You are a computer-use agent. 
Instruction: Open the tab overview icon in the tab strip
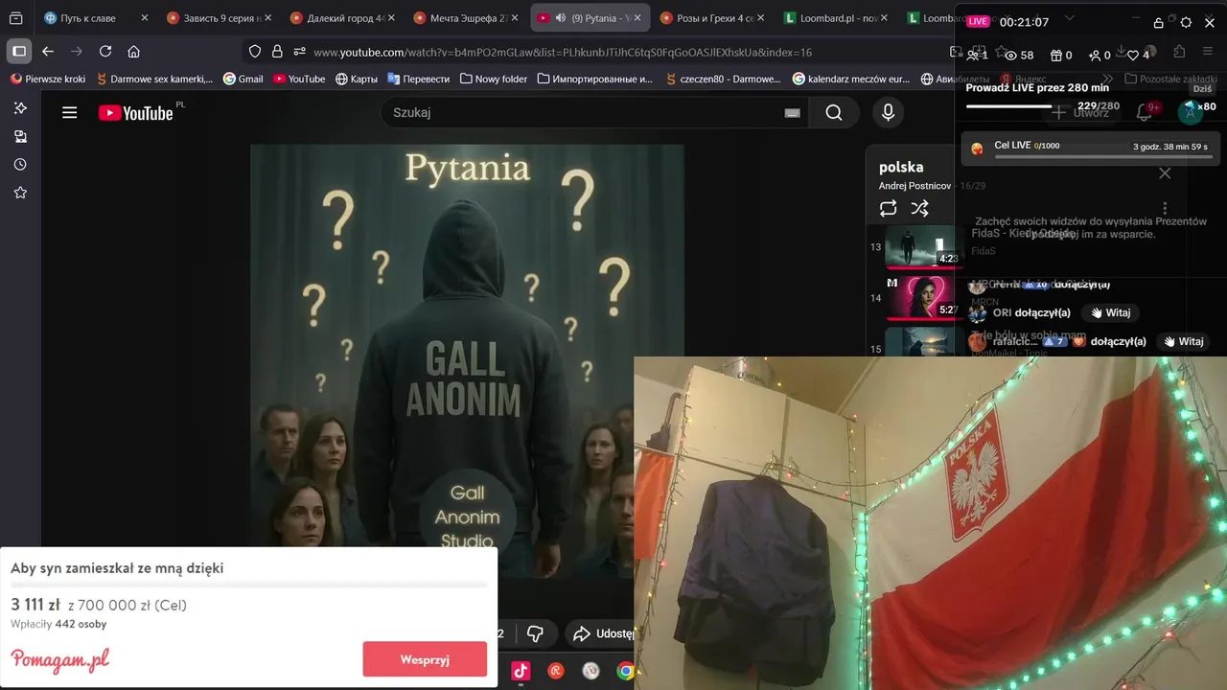[x=15, y=18]
